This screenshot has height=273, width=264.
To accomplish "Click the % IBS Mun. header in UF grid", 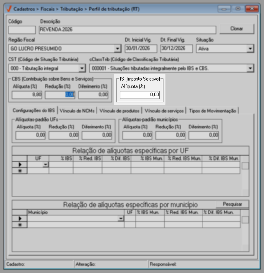I will (147, 158).
